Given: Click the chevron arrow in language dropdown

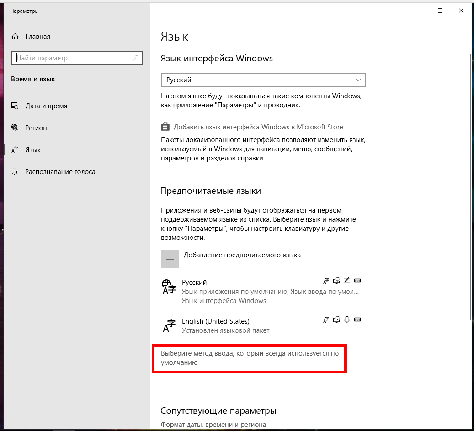Looking at the screenshot, I should coord(358,80).
